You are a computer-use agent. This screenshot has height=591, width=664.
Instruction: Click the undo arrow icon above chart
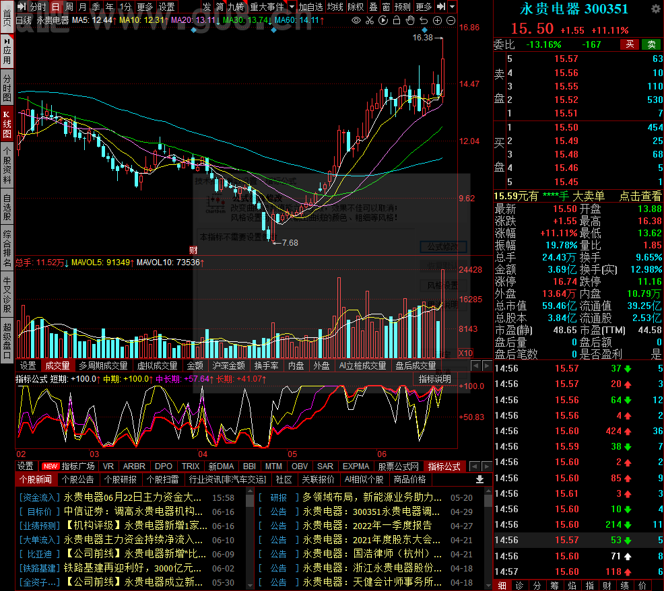click(x=424, y=20)
